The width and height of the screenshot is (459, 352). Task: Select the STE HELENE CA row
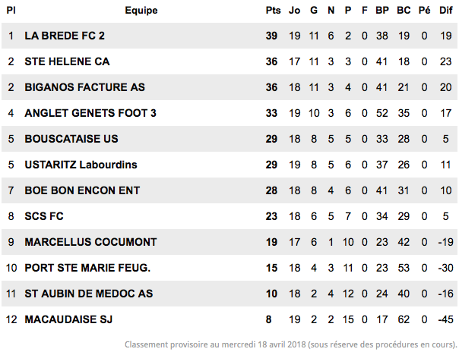230,61
